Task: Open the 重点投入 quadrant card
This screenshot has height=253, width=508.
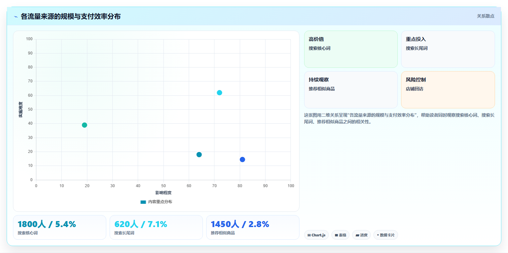Action: pyautogui.click(x=448, y=49)
